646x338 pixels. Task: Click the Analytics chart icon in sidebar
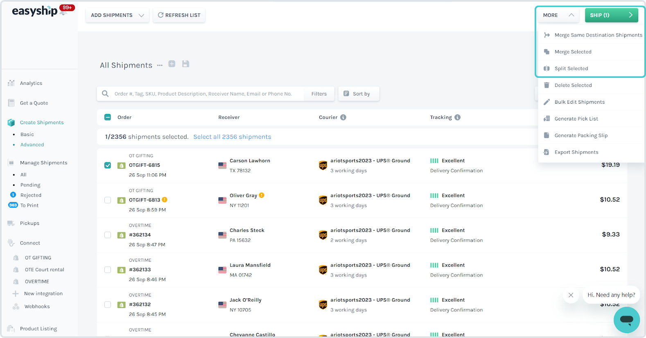tap(11, 83)
